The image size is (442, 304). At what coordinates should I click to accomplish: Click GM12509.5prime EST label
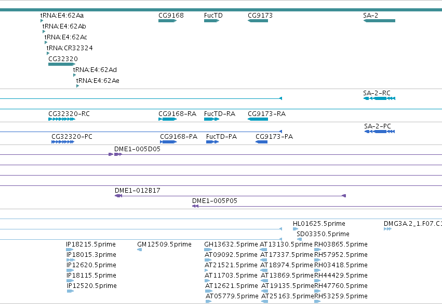pyautogui.click(x=164, y=244)
